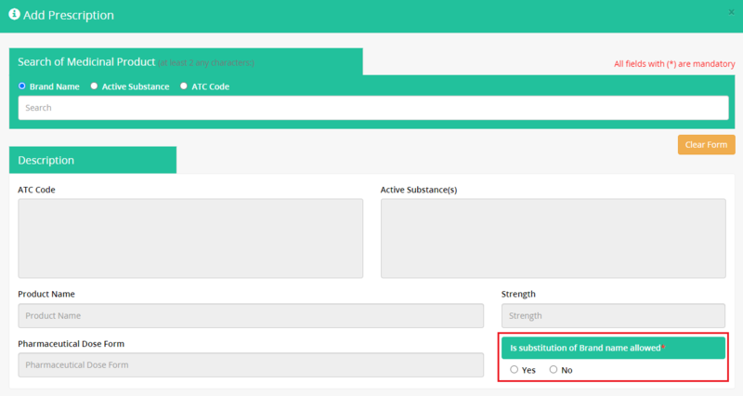Viewport: 743px width, 396px height.
Task: Click the mandatory fields notice text
Action: point(673,64)
